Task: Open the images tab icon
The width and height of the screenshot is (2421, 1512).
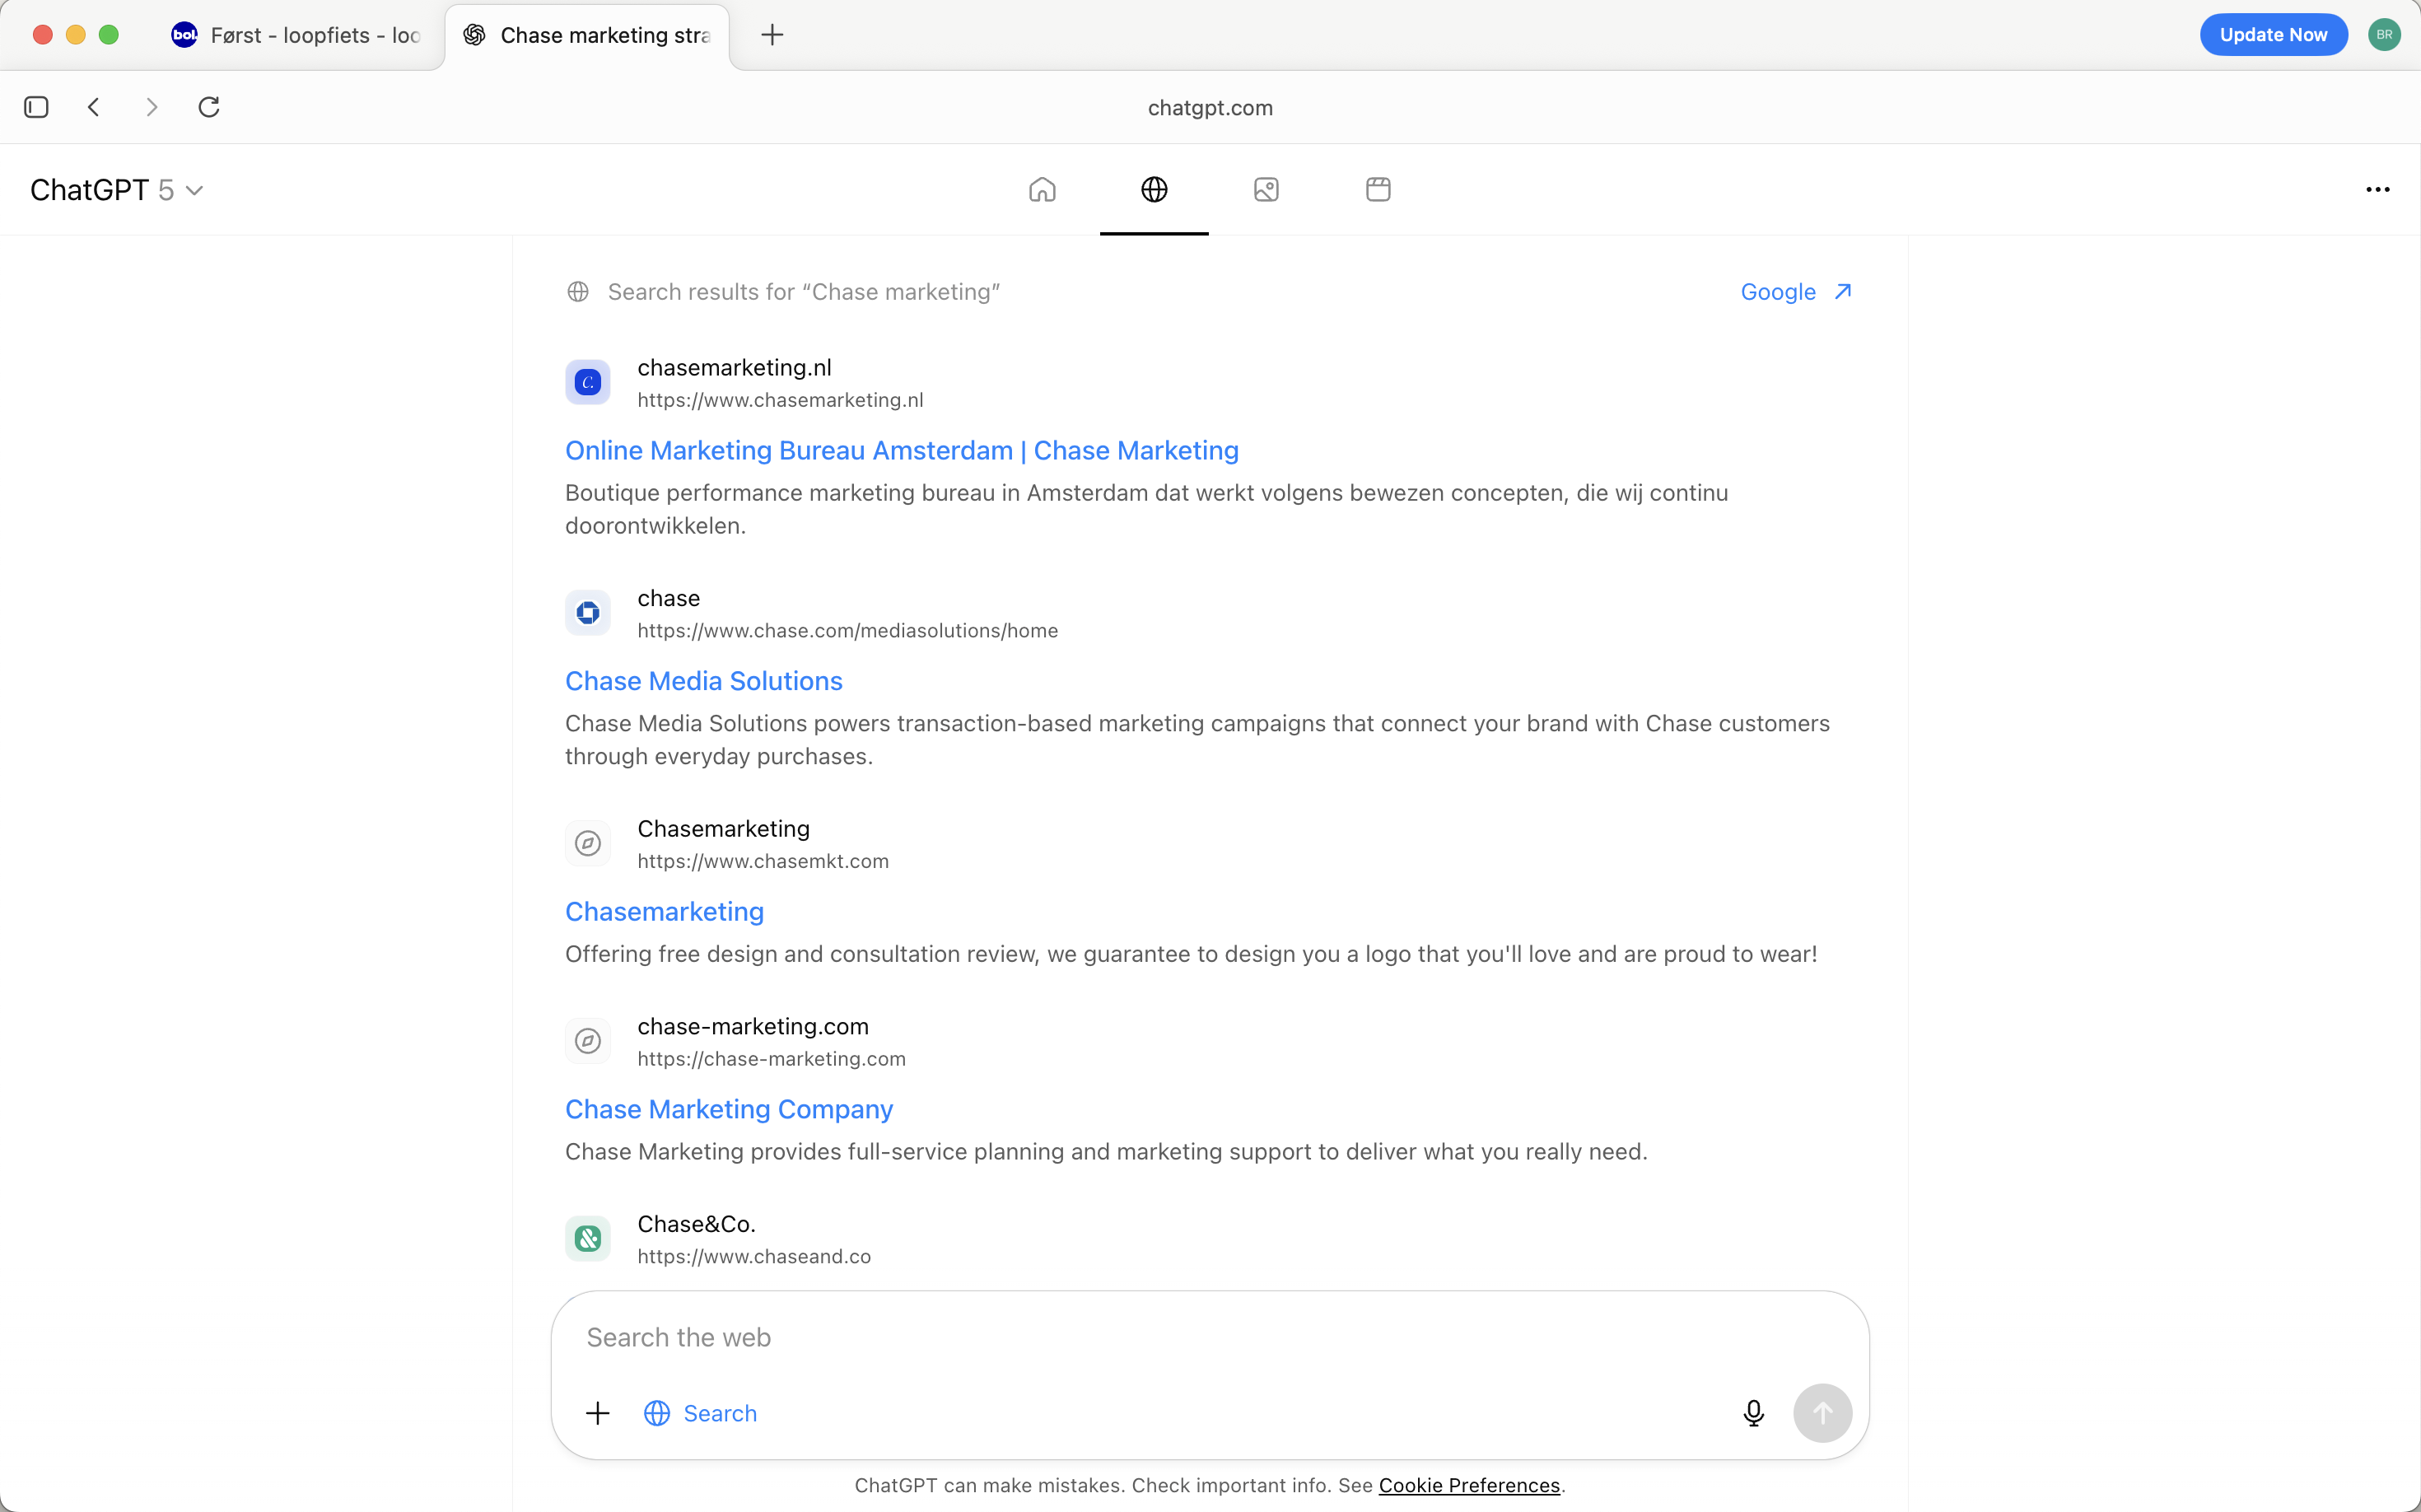Action: tap(1266, 189)
